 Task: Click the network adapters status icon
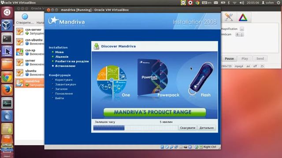[176, 147]
